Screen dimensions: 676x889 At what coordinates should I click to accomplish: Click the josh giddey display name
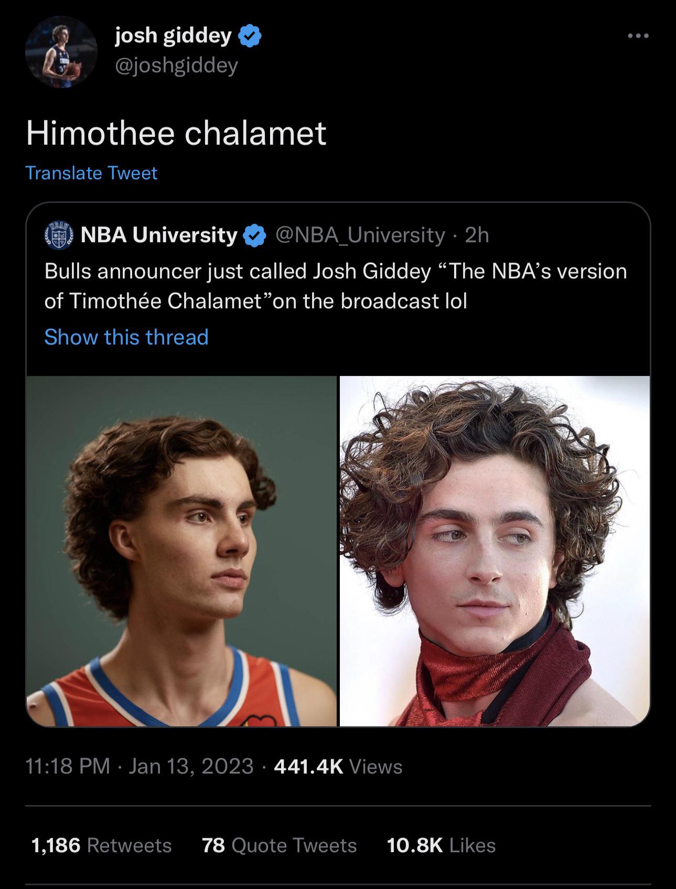pyautogui.click(x=173, y=36)
